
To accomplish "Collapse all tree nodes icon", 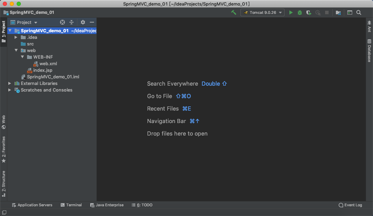I will 71,22.
